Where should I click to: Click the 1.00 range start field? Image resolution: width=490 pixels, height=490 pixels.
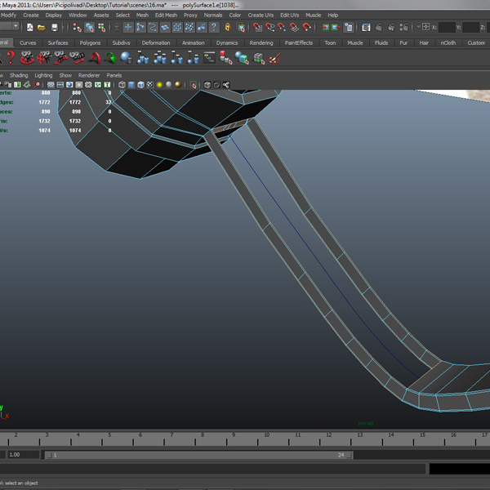pyautogui.click(x=24, y=455)
